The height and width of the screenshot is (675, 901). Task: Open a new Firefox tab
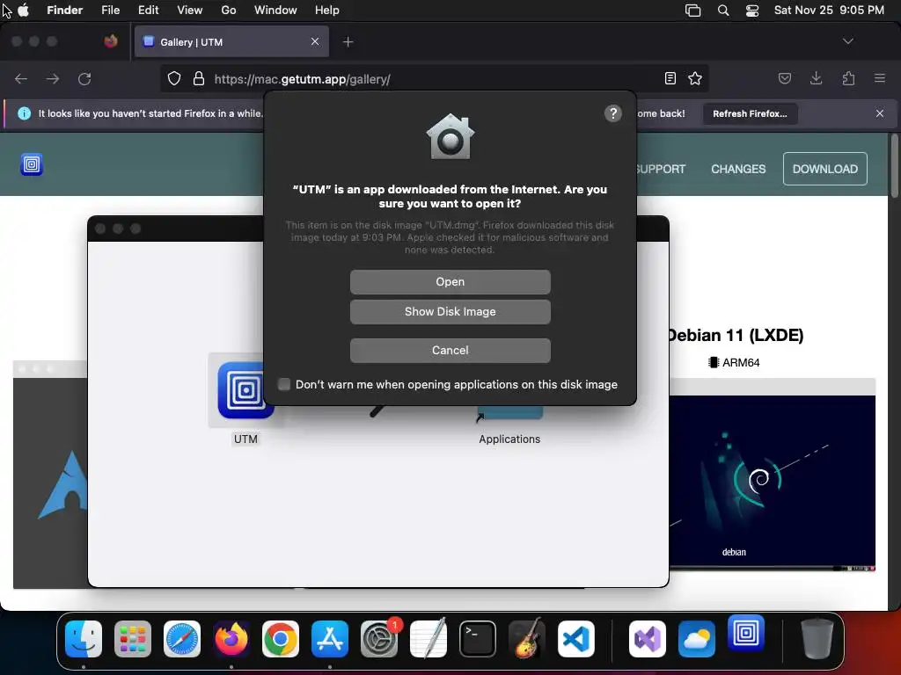[x=348, y=42]
